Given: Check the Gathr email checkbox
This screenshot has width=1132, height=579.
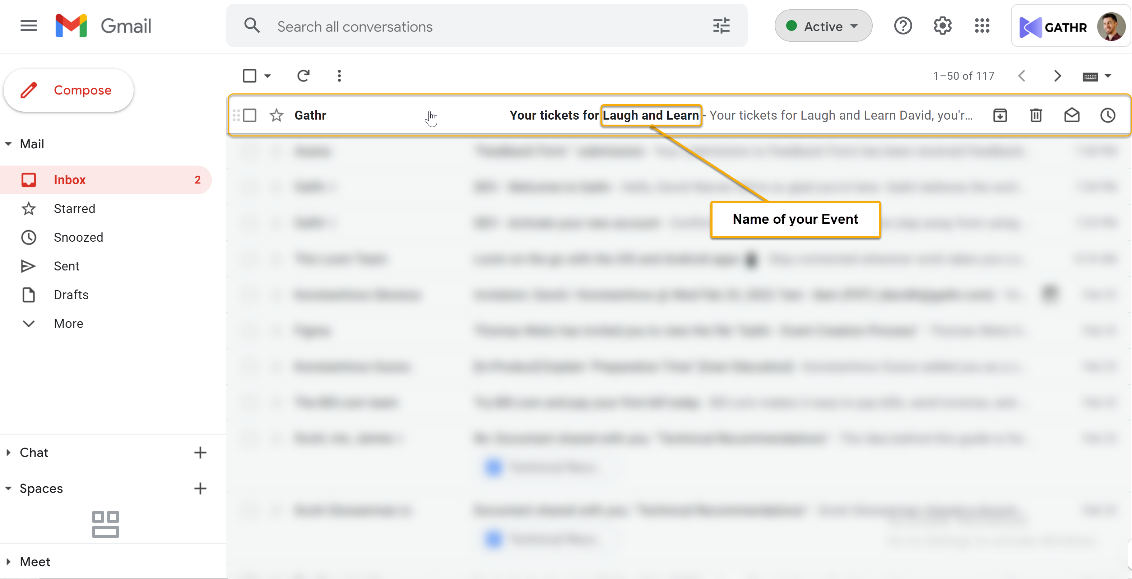Looking at the screenshot, I should point(250,115).
